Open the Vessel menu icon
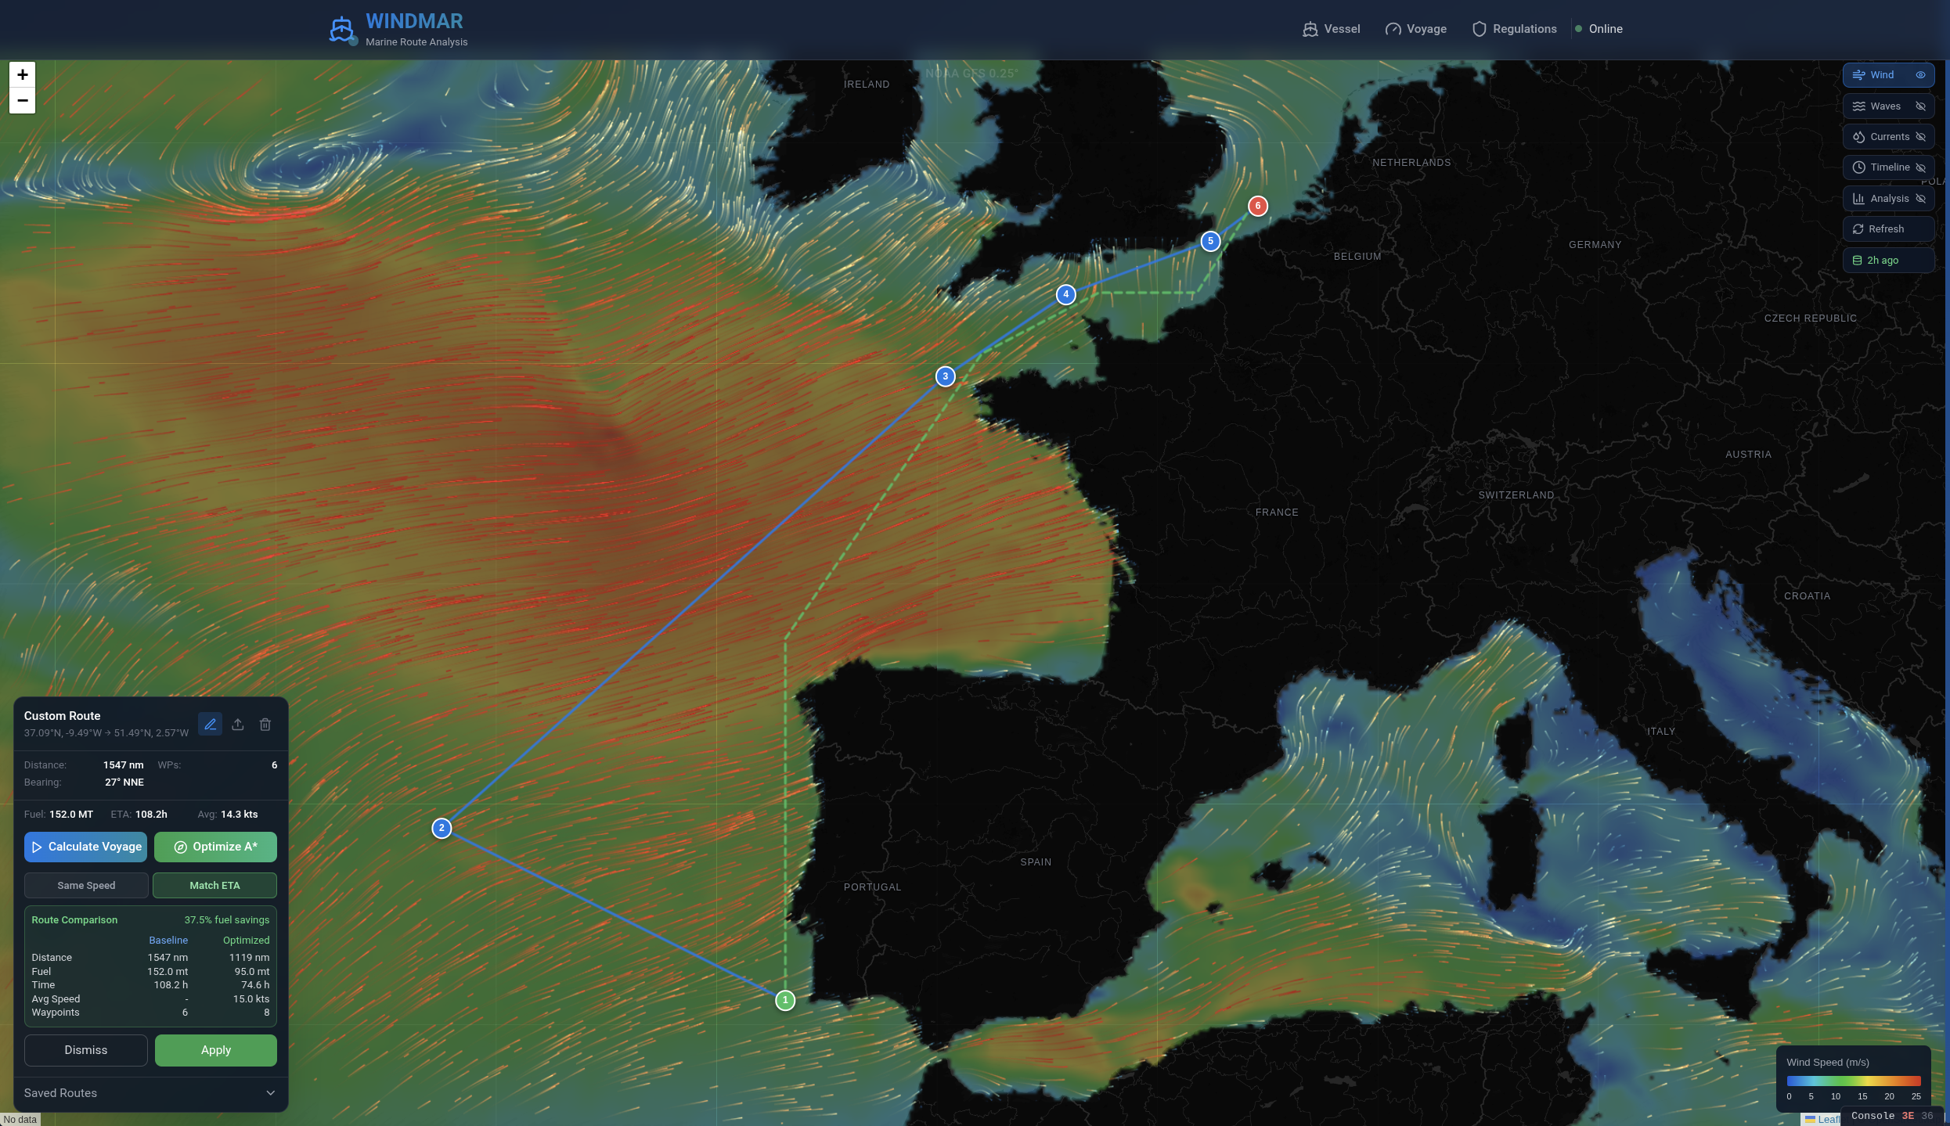Image resolution: width=1950 pixels, height=1126 pixels. point(1310,28)
